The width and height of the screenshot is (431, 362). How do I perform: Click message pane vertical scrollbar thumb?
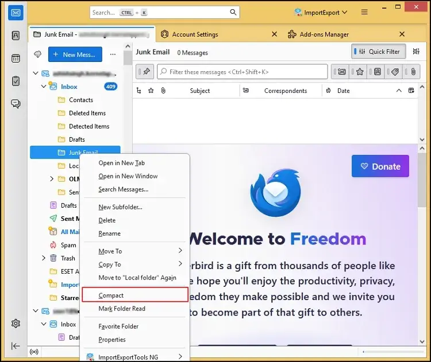click(422, 180)
